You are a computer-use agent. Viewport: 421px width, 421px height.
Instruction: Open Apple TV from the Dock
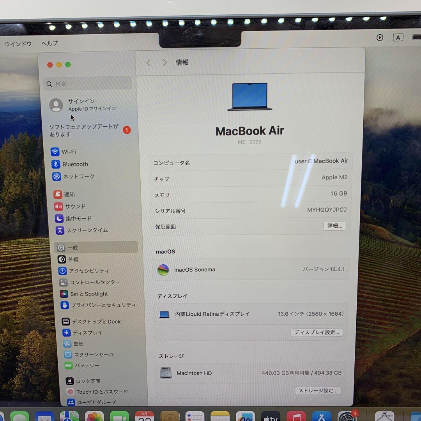[271, 416]
